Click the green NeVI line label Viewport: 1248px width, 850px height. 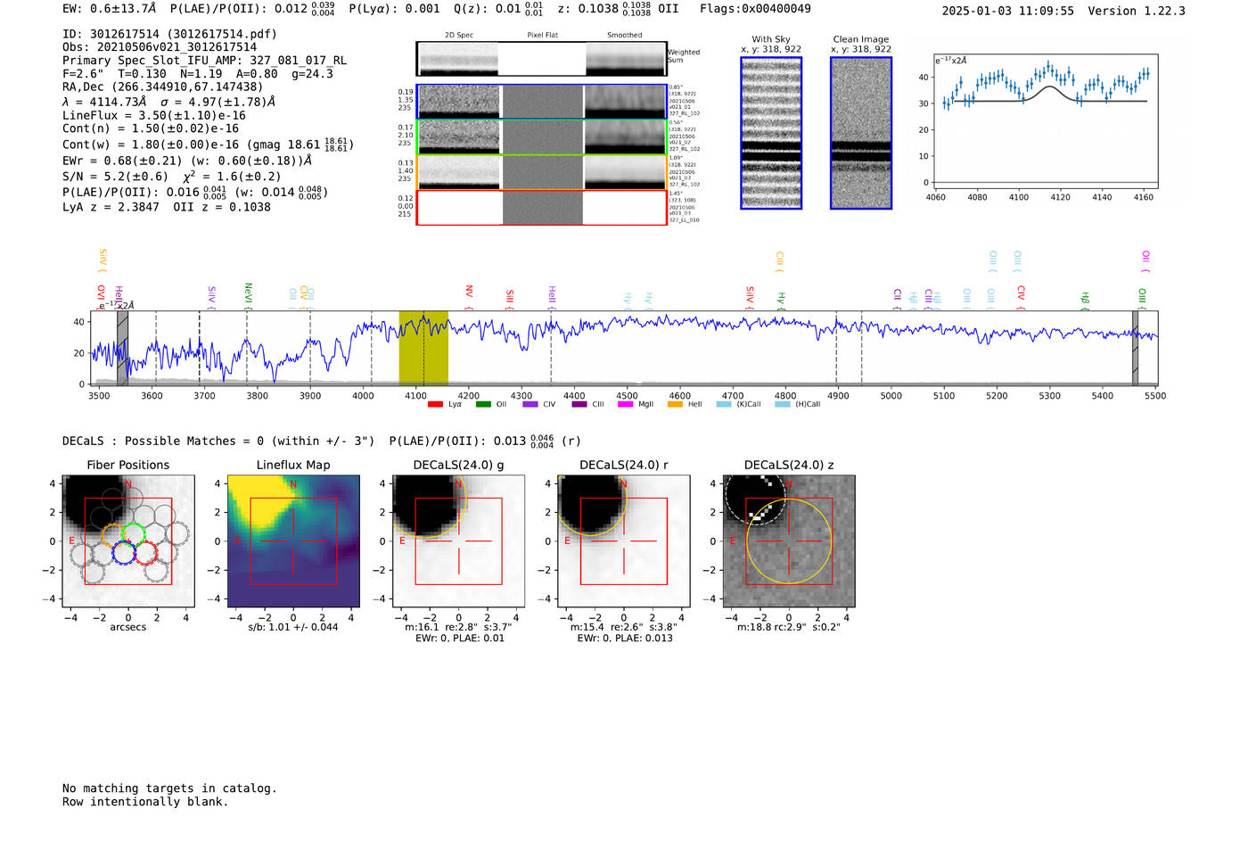[249, 295]
